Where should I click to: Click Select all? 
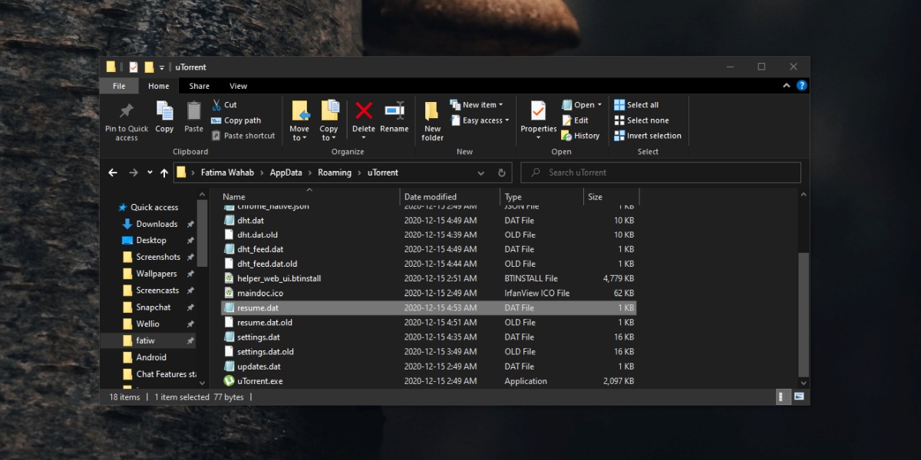[636, 105]
